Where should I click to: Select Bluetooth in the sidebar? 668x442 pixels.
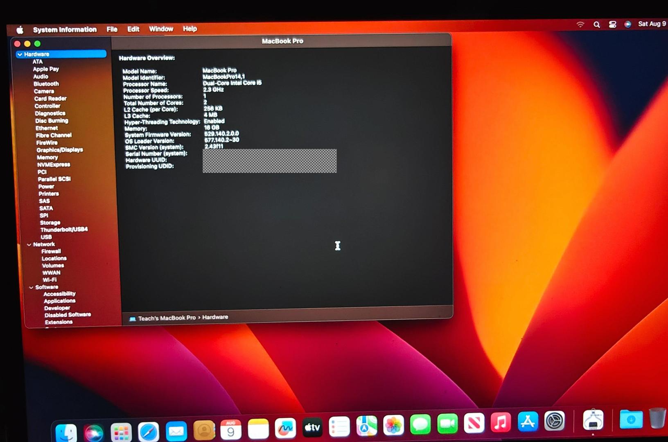click(46, 84)
